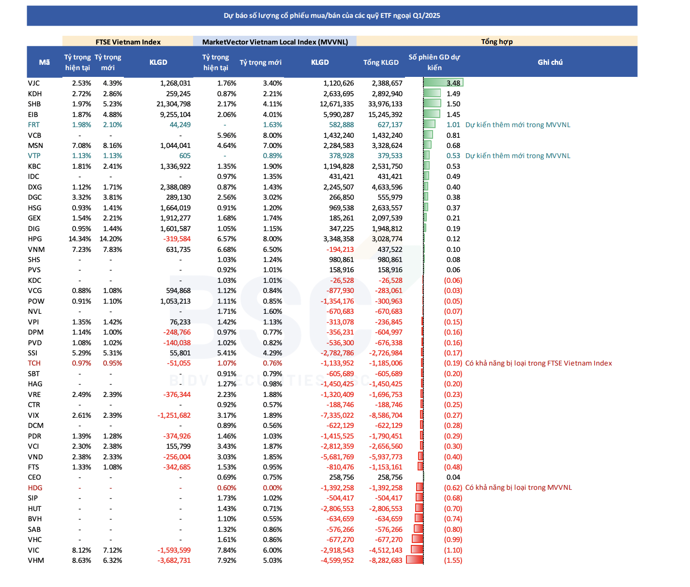The width and height of the screenshot is (690, 587).
Task: Click the VNM stock code
Action: tap(36, 249)
